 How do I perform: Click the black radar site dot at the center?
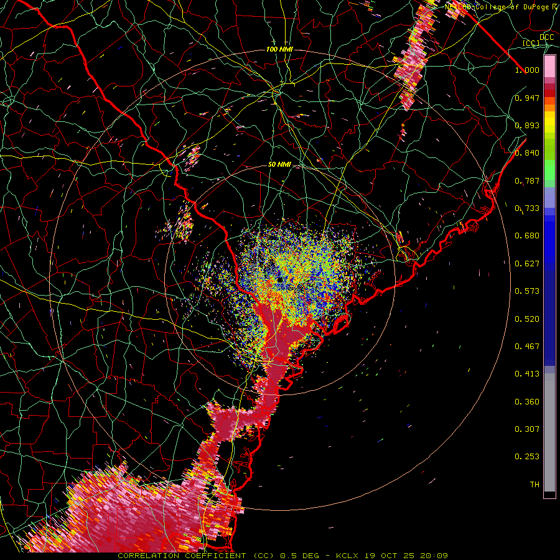[x=280, y=280]
